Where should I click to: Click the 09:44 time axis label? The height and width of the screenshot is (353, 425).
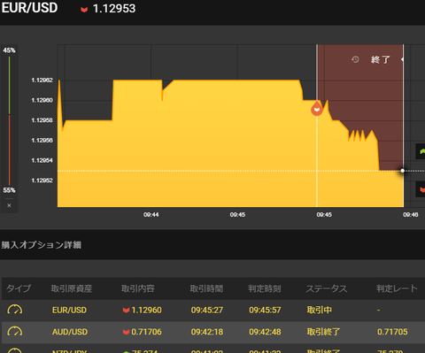pyautogui.click(x=151, y=215)
